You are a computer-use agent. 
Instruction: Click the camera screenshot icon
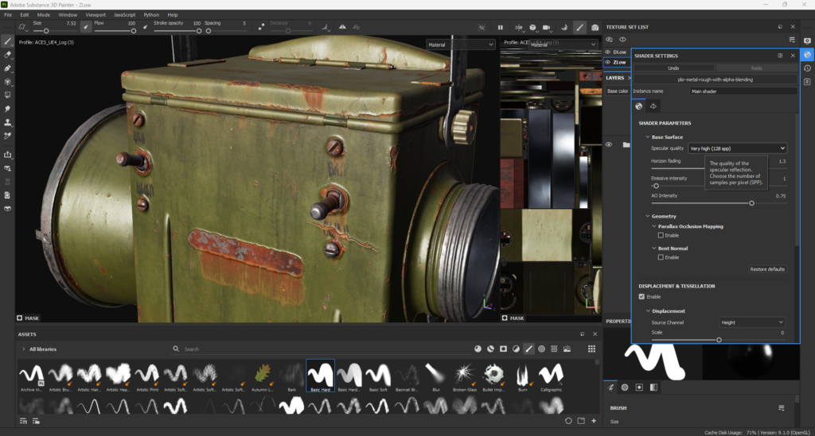595,27
